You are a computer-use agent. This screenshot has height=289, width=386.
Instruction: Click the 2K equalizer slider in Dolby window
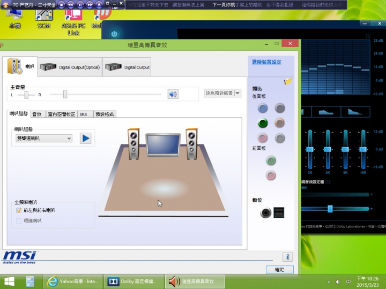(x=310, y=149)
